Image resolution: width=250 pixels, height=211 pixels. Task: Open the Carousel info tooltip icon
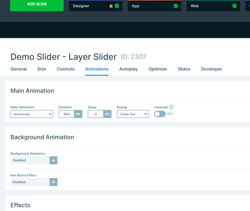pos(171,107)
